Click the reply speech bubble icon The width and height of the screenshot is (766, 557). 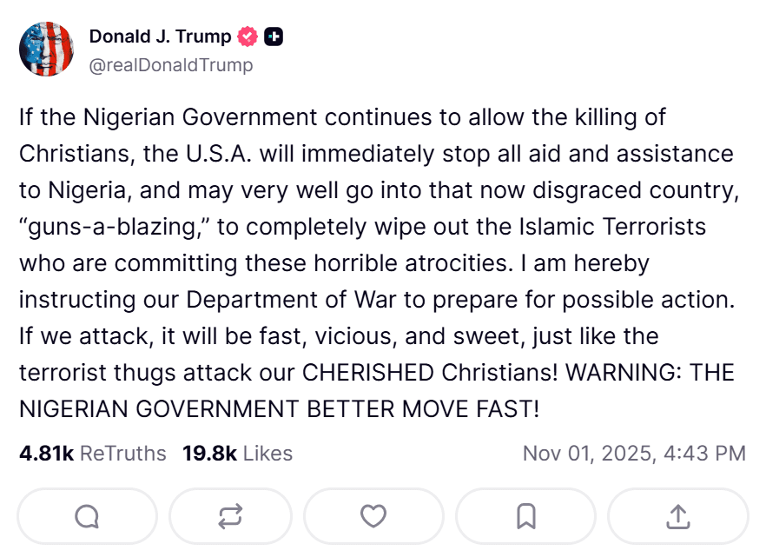pos(87,516)
